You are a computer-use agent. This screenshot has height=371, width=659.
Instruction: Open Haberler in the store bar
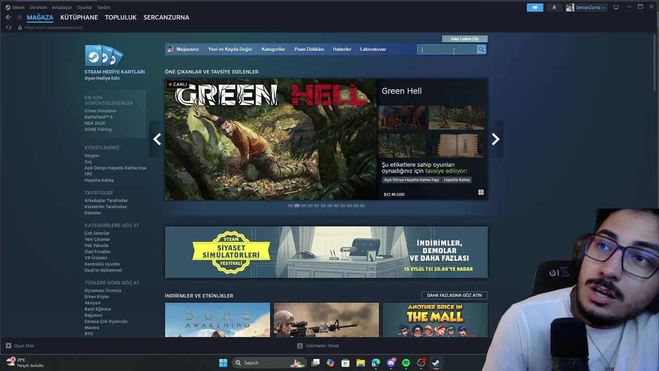tap(342, 49)
